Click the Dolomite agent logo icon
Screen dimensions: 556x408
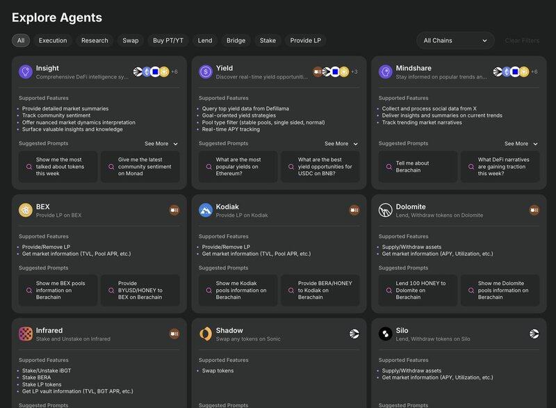pyautogui.click(x=386, y=210)
